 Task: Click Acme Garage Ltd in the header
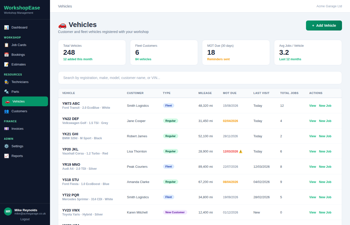(x=329, y=6)
